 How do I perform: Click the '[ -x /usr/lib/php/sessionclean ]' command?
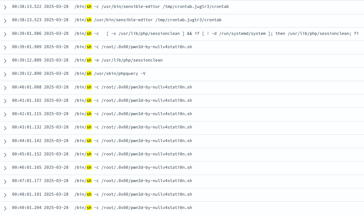pos(217,33)
